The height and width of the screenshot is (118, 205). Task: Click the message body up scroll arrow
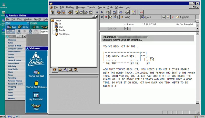coord(197,34)
